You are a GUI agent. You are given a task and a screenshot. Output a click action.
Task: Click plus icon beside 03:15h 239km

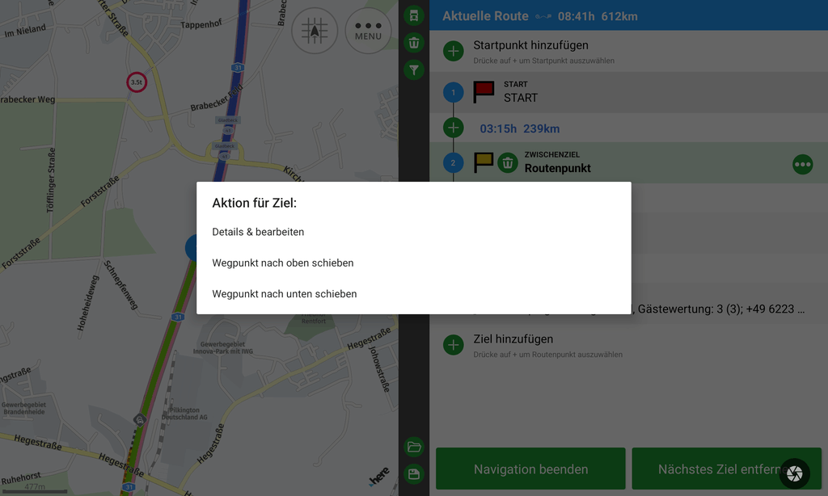coord(453,128)
